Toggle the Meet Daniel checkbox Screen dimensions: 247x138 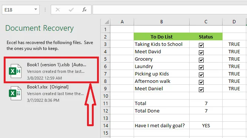(x=201, y=90)
